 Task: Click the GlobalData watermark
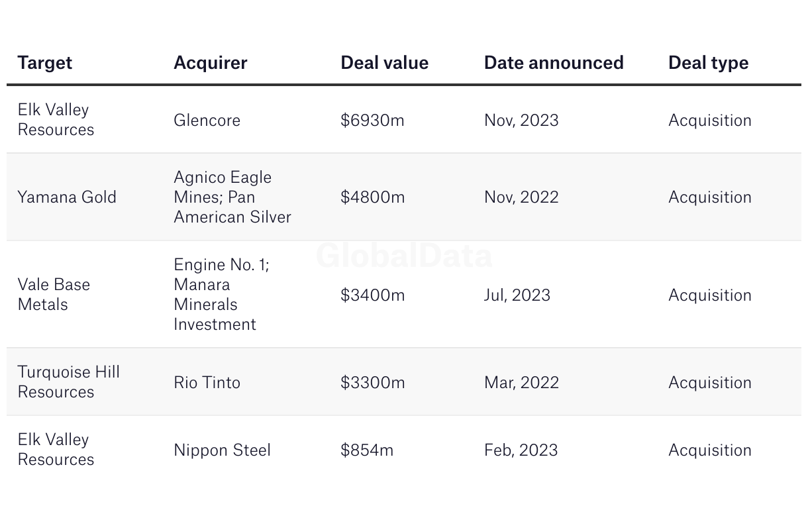click(x=404, y=256)
